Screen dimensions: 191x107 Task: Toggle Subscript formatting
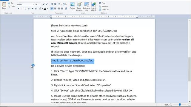tap(33, 9)
